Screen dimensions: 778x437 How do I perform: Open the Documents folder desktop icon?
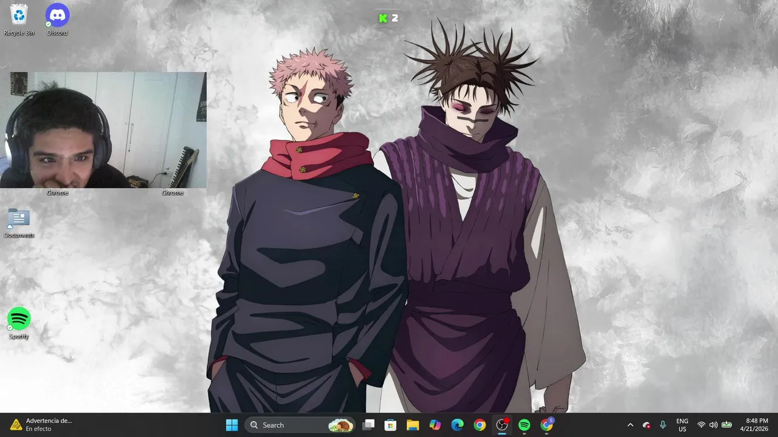coord(19,223)
